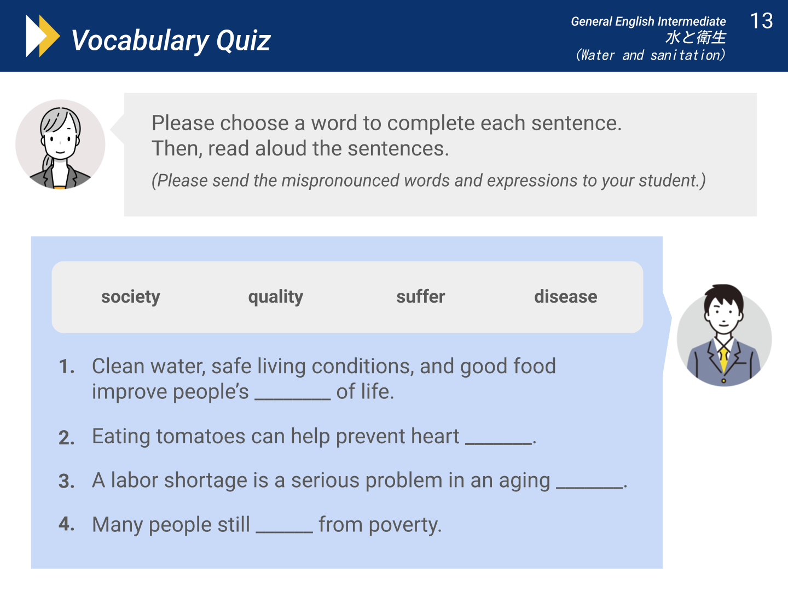Click the Japanese title 水と衛生
The image size is (788, 591).
tap(696, 37)
